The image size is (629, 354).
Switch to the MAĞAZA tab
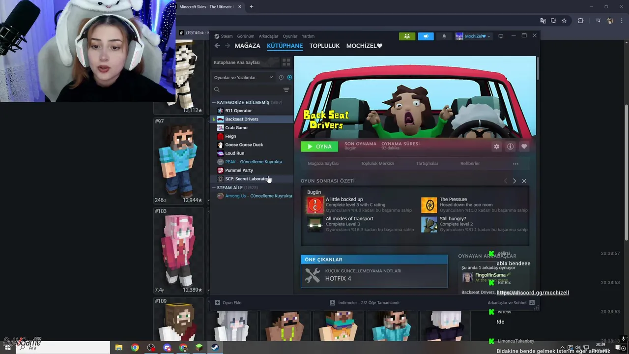[248, 46]
